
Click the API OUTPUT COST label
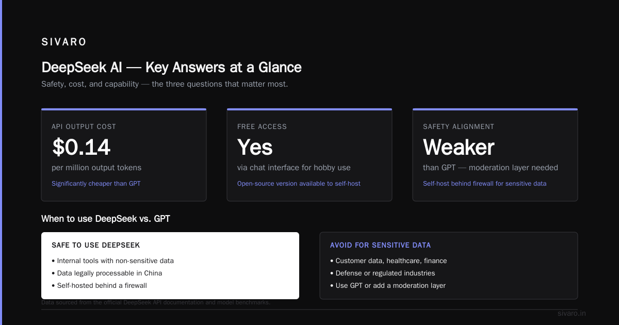[x=84, y=126]
